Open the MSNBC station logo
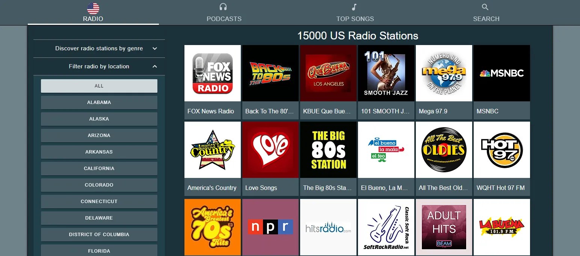The width and height of the screenshot is (580, 256). pyautogui.click(x=501, y=73)
